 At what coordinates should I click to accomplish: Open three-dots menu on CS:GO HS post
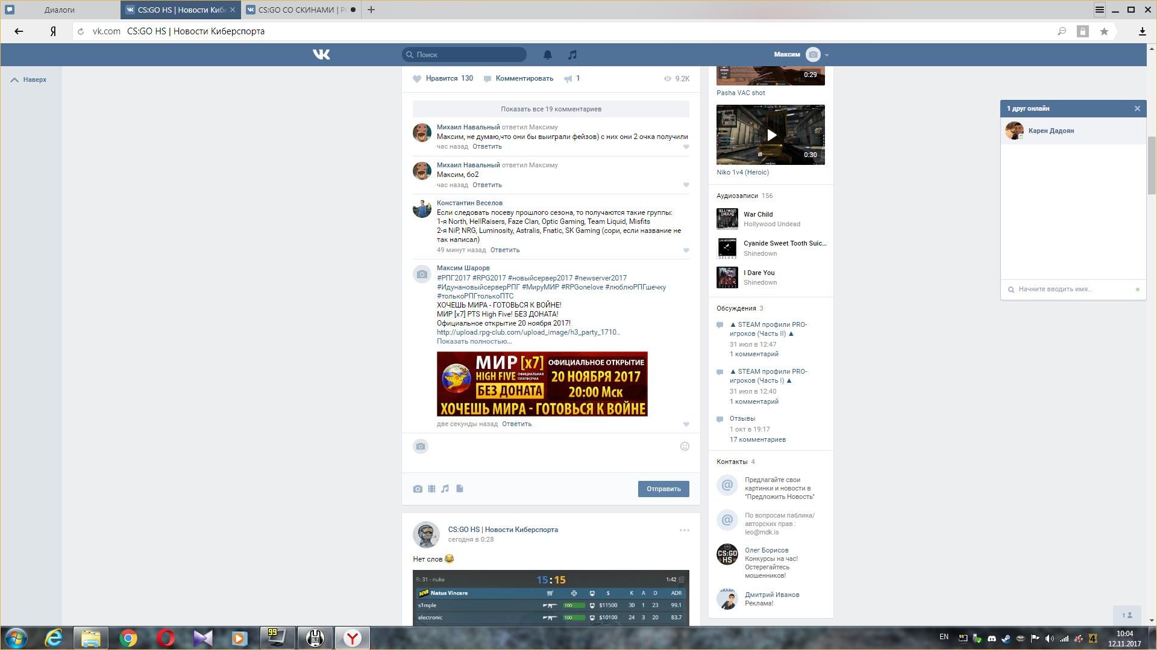pyautogui.click(x=684, y=530)
